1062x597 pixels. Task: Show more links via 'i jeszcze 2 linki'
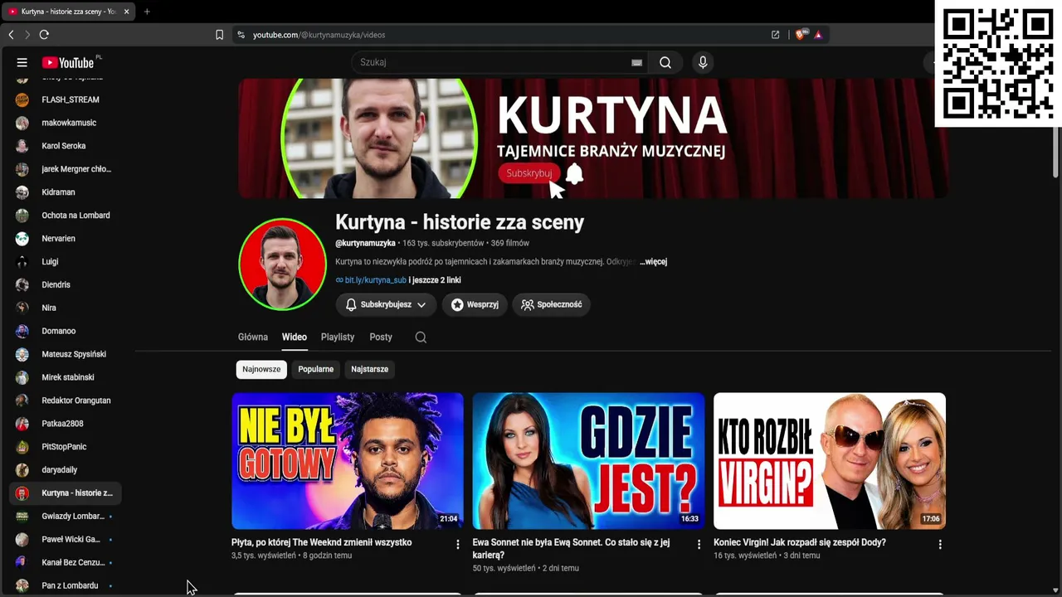click(x=435, y=280)
